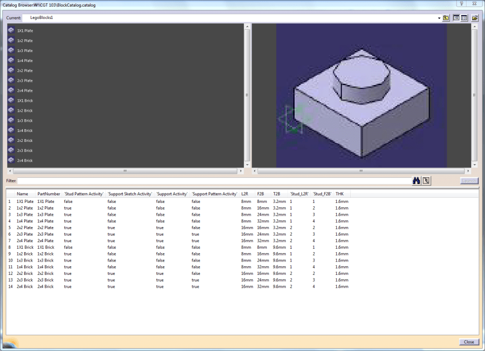This screenshot has width=485, height=351.
Task: Click the browse another catalog folder icon
Action: pyautogui.click(x=475, y=18)
